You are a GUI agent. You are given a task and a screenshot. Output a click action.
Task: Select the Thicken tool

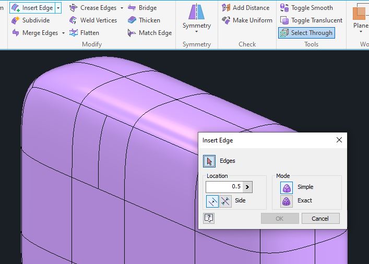(144, 20)
